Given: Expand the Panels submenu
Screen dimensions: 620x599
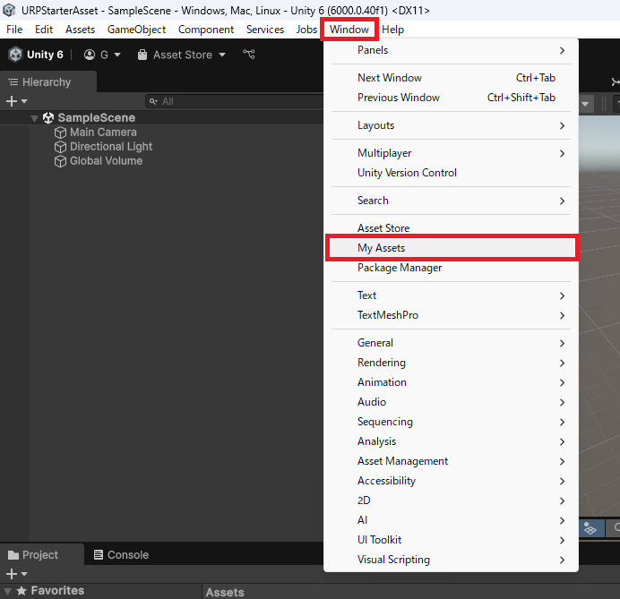Looking at the screenshot, I should coord(451,50).
